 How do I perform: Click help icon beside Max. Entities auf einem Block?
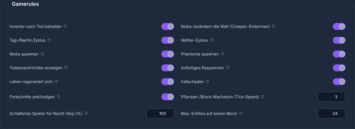(241, 113)
